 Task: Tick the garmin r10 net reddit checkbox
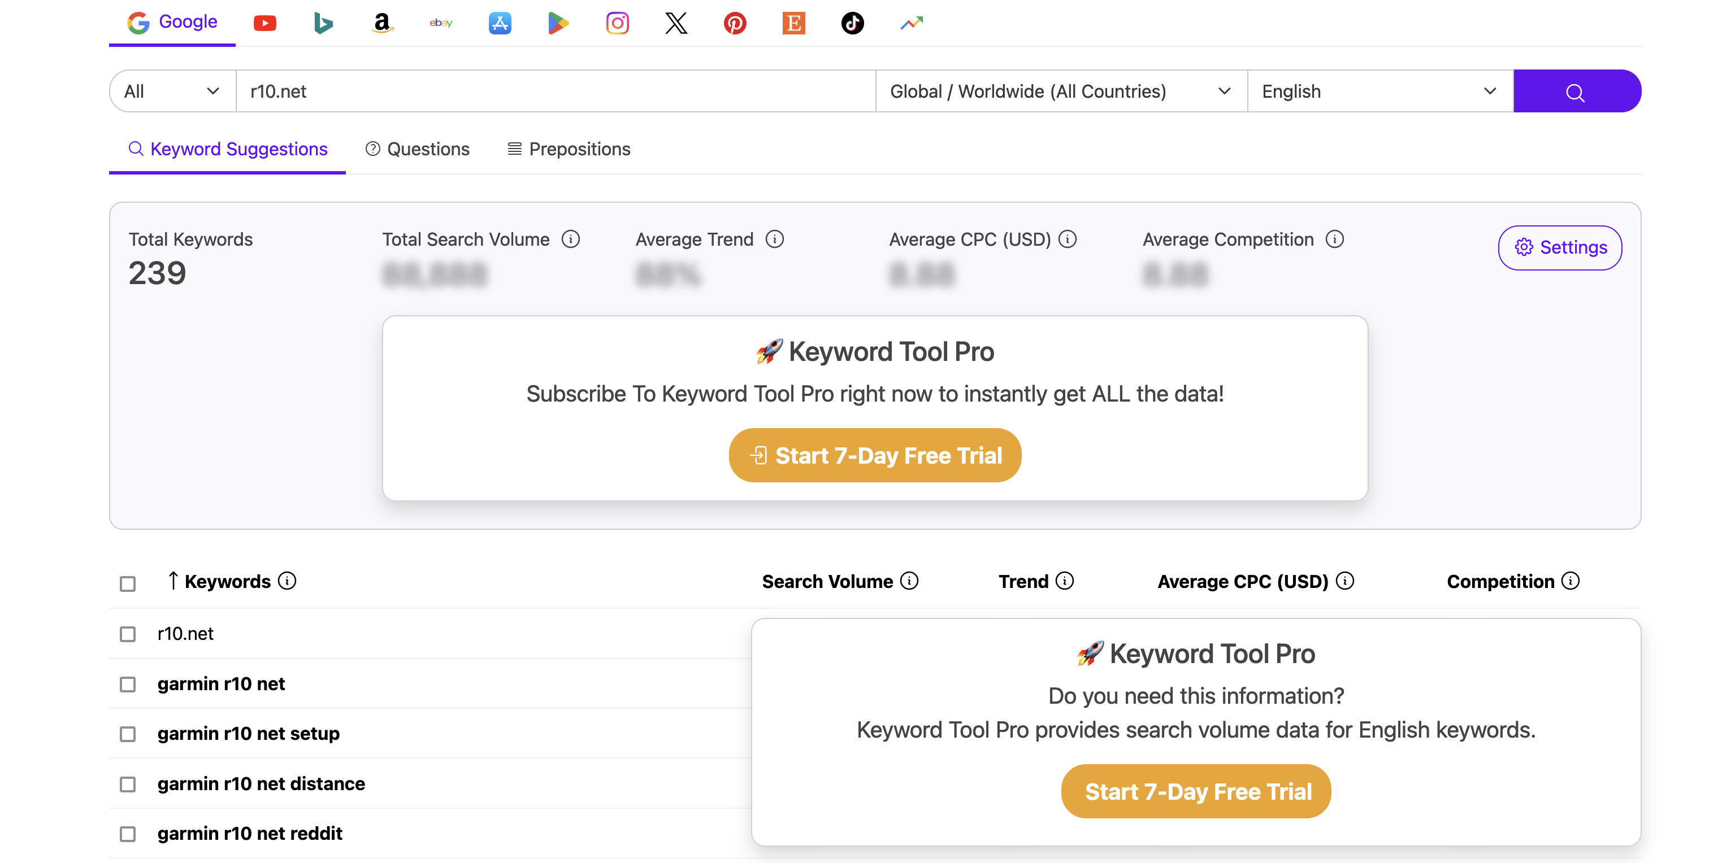127,834
